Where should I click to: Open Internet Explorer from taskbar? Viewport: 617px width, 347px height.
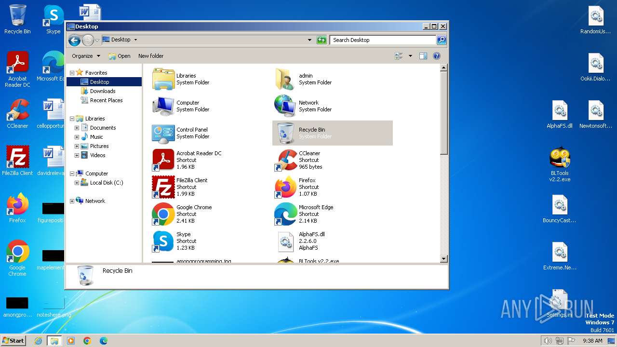point(39,341)
